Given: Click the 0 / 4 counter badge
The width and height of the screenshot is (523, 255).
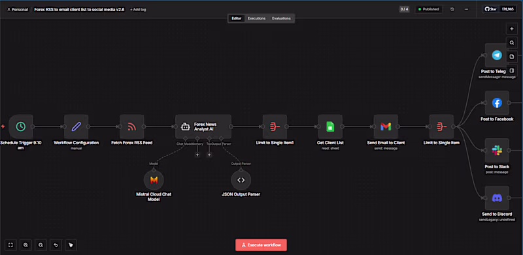Looking at the screenshot, I should coord(404,9).
